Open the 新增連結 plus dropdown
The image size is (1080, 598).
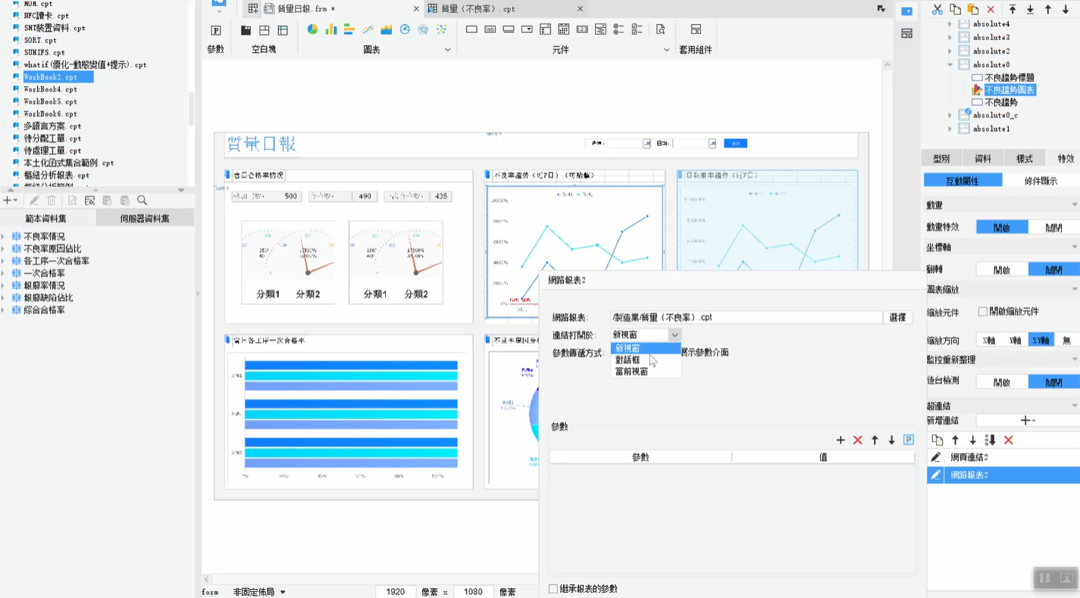click(x=1027, y=420)
